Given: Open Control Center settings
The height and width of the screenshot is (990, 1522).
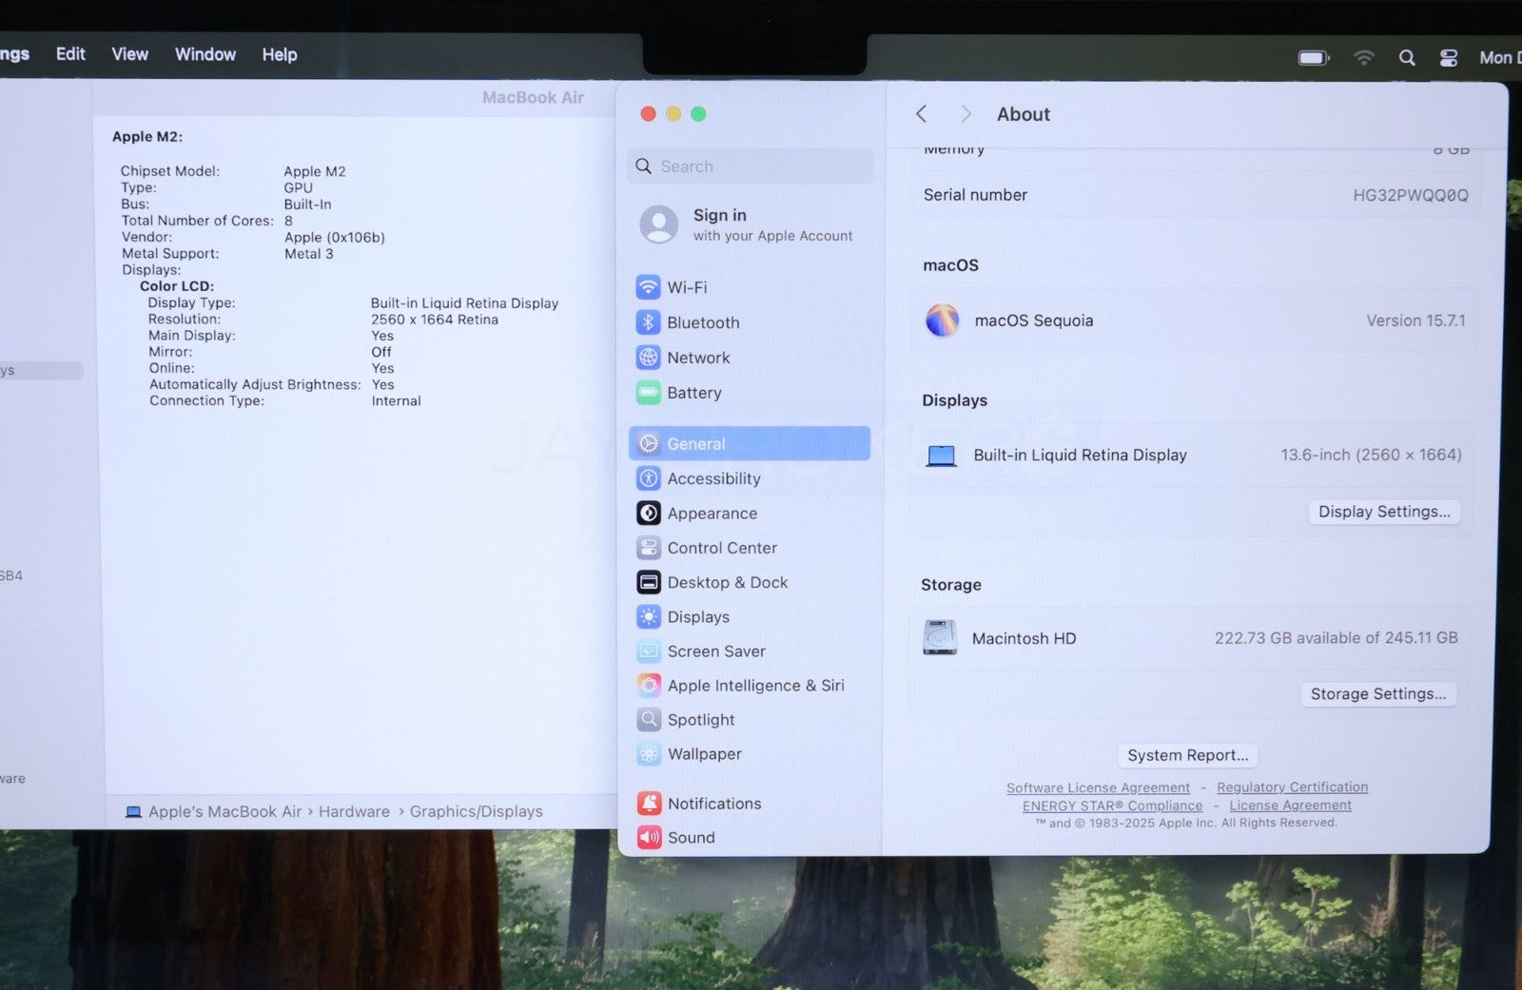Looking at the screenshot, I should [x=721, y=548].
